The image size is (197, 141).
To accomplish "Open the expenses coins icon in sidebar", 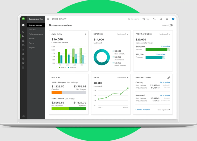I will (x=23, y=45).
